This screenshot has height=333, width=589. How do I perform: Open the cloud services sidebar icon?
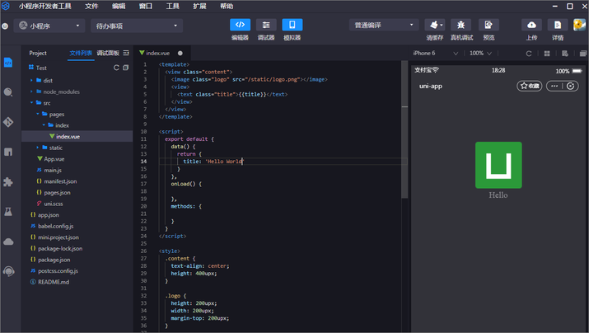pos(8,242)
